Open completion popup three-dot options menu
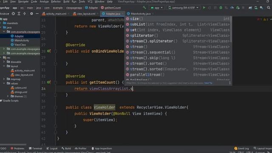This screenshot has height=153, width=272. coord(229,83)
